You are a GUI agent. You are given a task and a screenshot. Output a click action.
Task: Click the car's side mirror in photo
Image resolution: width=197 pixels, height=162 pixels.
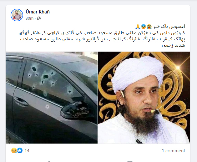(74, 110)
